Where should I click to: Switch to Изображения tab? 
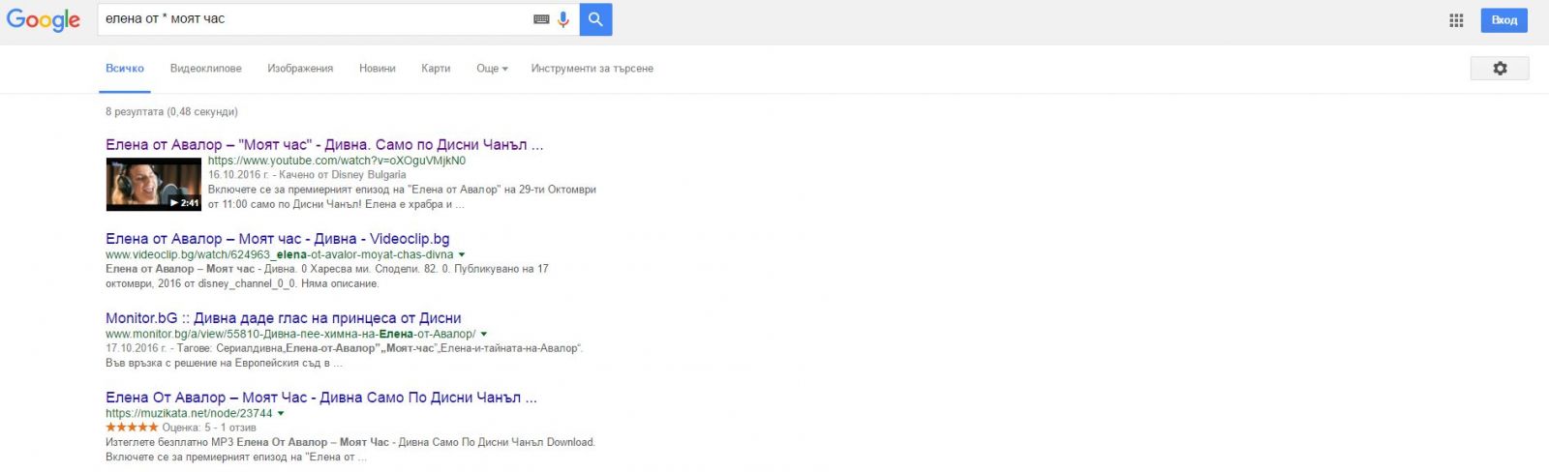[300, 69]
